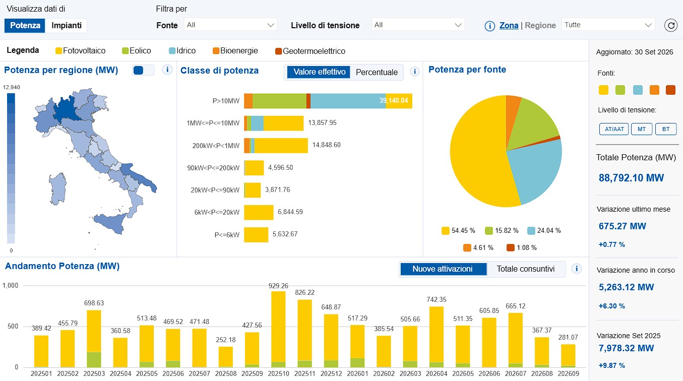
Task: Click the orange Fonti swatch in sidebar
Action: [x=654, y=90]
